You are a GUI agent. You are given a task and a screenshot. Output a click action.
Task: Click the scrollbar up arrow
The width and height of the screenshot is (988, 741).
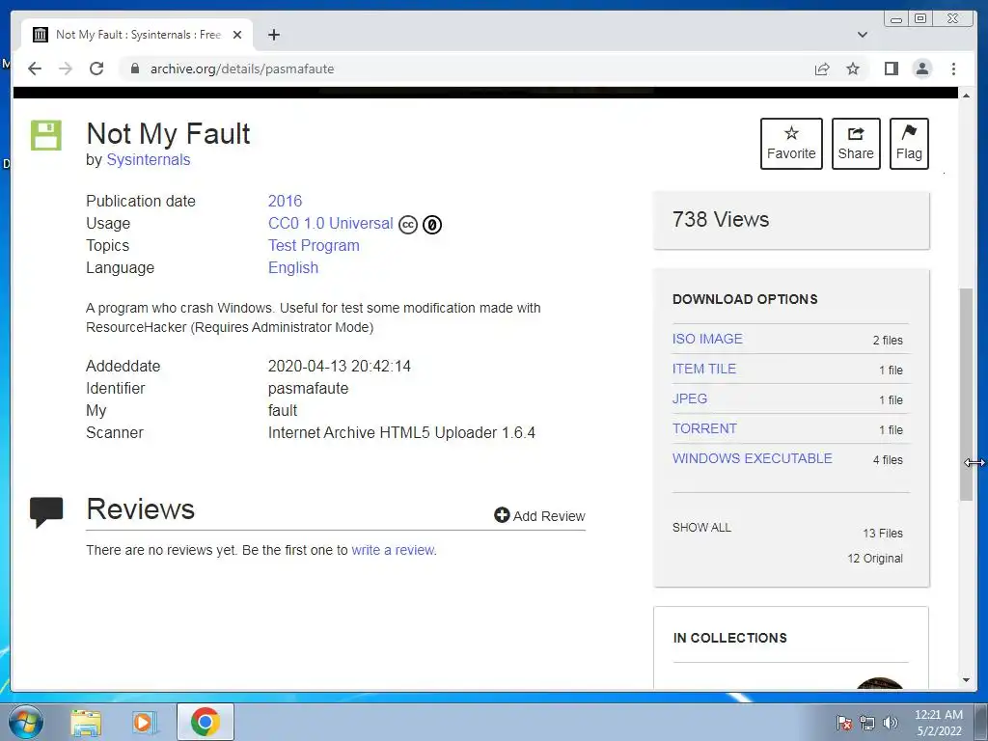pos(966,96)
